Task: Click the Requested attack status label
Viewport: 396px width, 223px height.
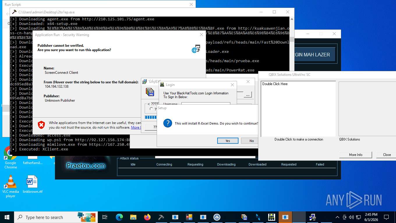Action: (289, 164)
